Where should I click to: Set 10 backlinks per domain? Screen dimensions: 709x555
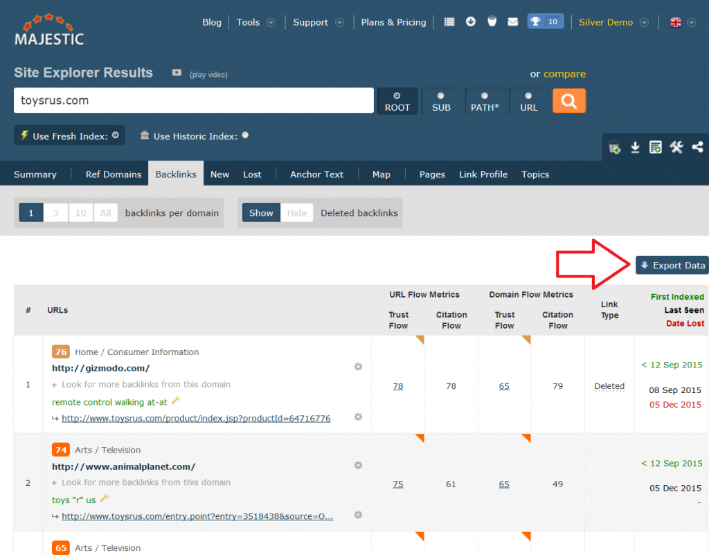tap(81, 212)
